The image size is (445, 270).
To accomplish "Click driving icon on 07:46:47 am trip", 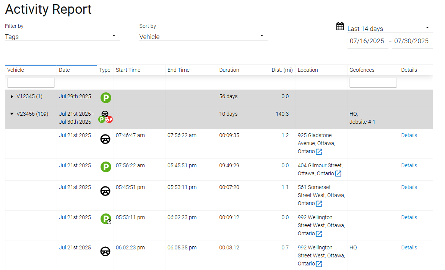I will pyautogui.click(x=106, y=139).
